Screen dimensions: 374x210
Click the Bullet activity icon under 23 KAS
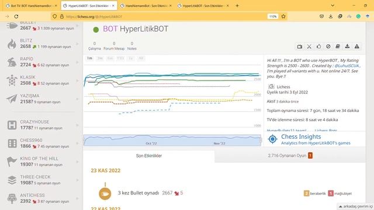pos(105,194)
